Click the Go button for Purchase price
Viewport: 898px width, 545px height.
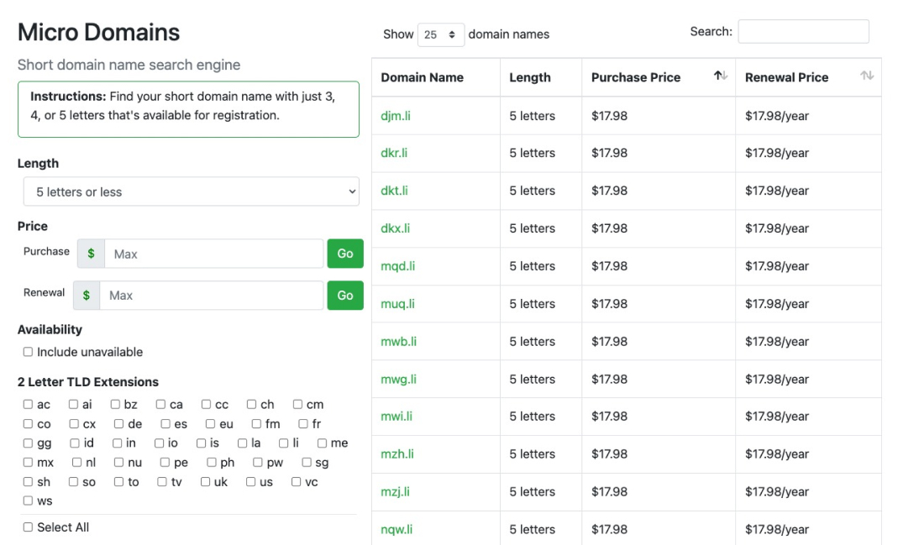(x=344, y=253)
